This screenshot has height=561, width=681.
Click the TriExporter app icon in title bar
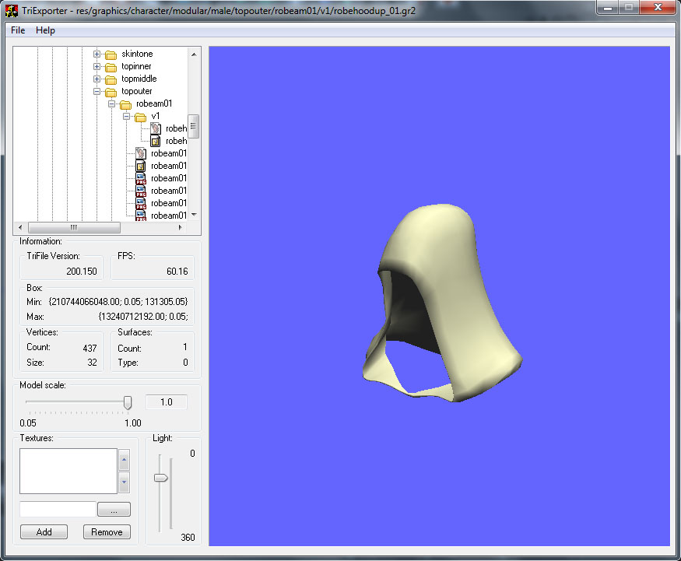tap(12, 11)
